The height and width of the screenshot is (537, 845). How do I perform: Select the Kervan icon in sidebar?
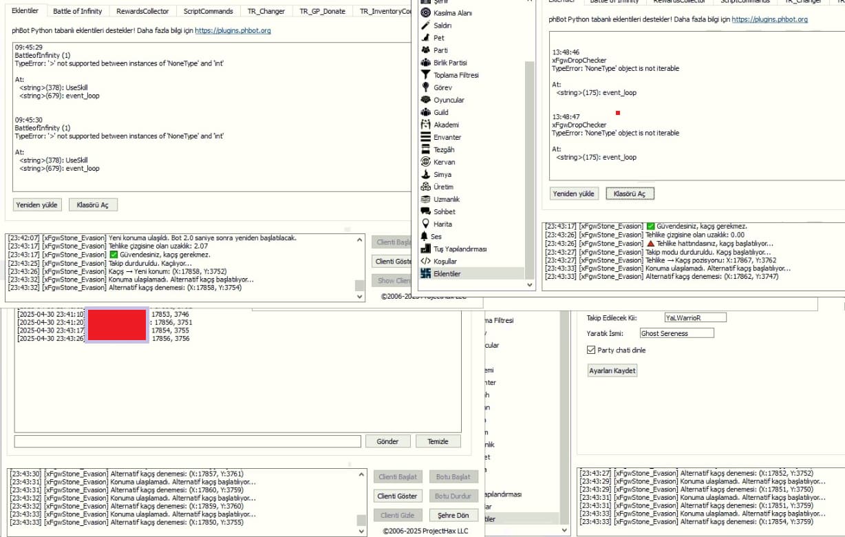426,162
